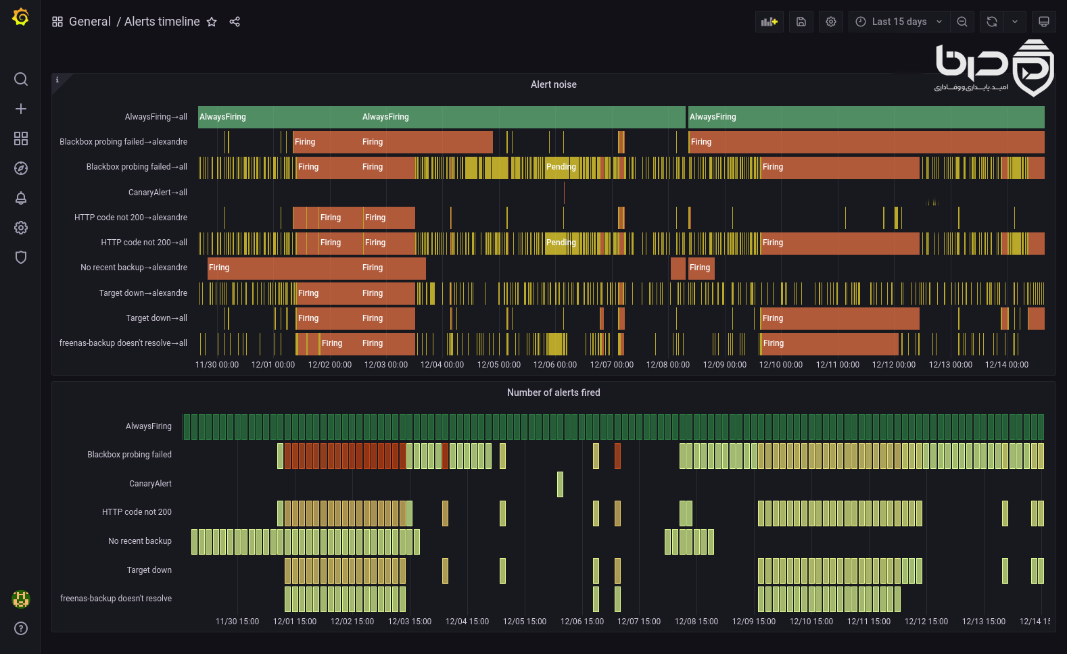
Task: Share the dashboard via share icon
Action: pyautogui.click(x=235, y=22)
